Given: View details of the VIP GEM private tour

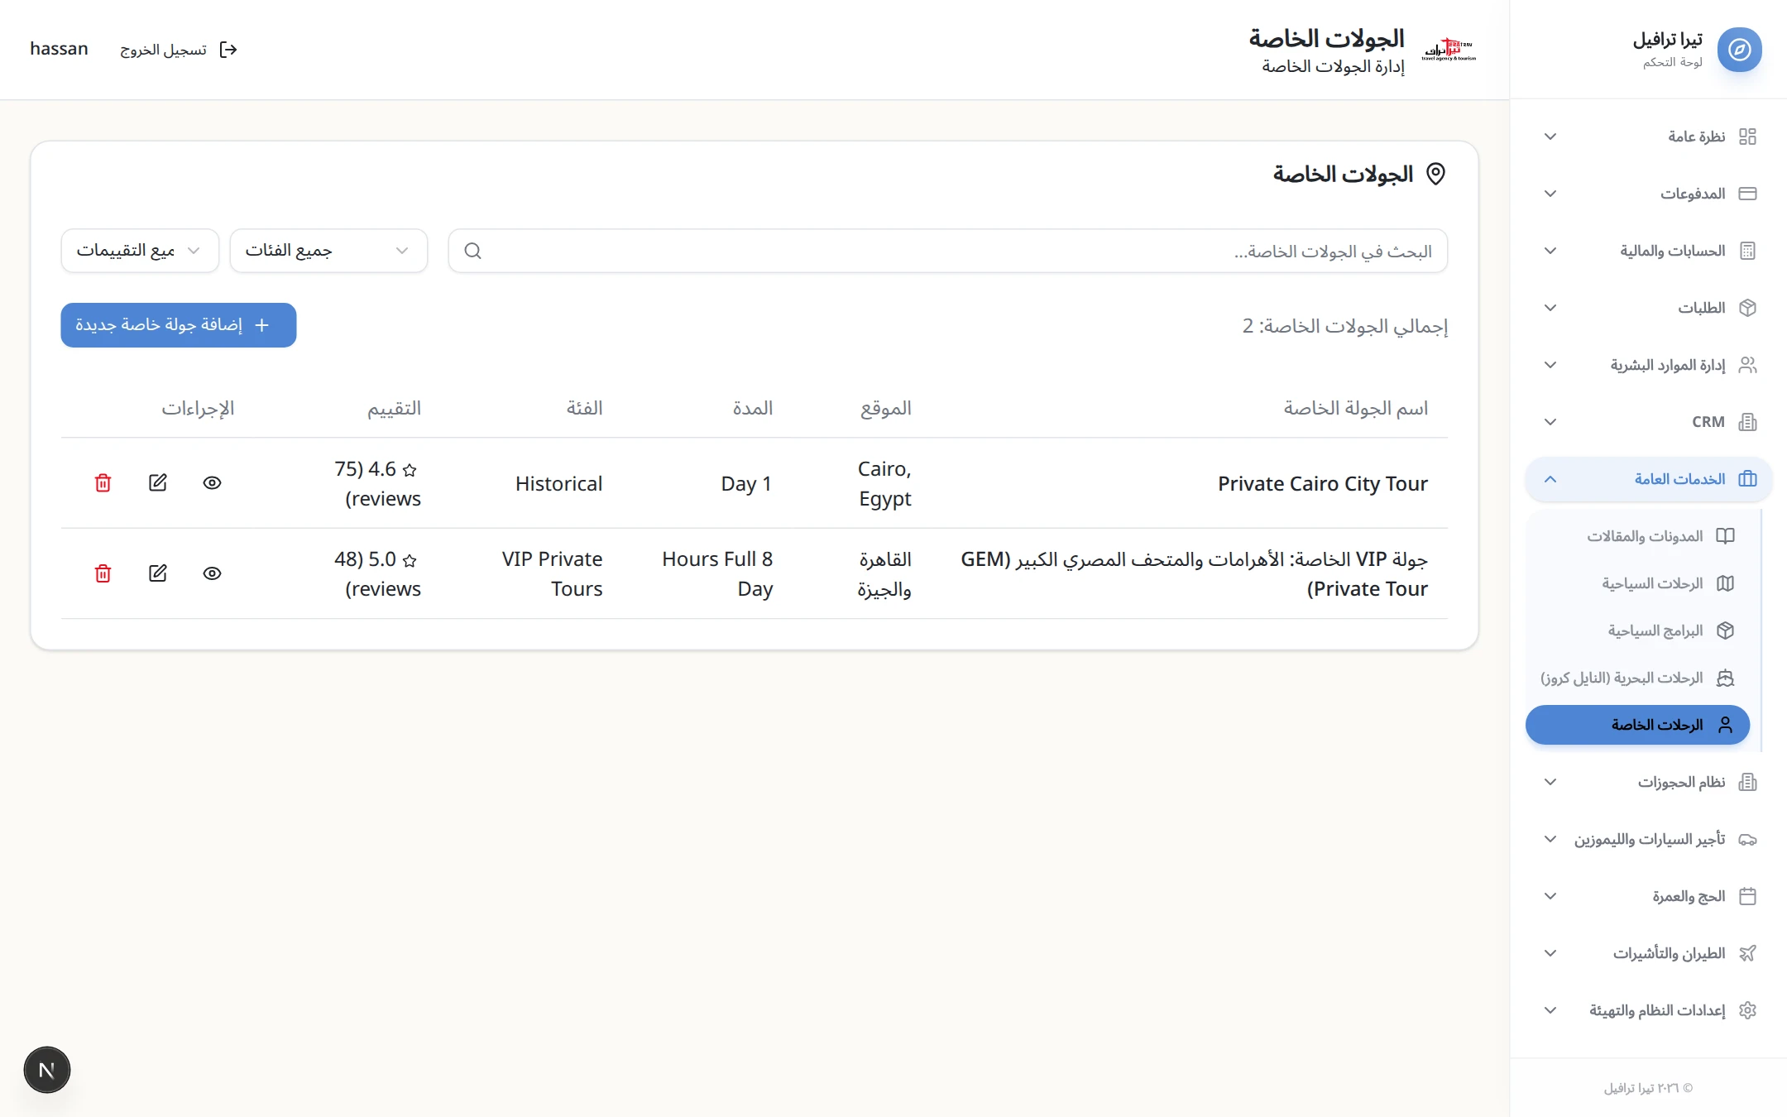Looking at the screenshot, I should pos(212,573).
